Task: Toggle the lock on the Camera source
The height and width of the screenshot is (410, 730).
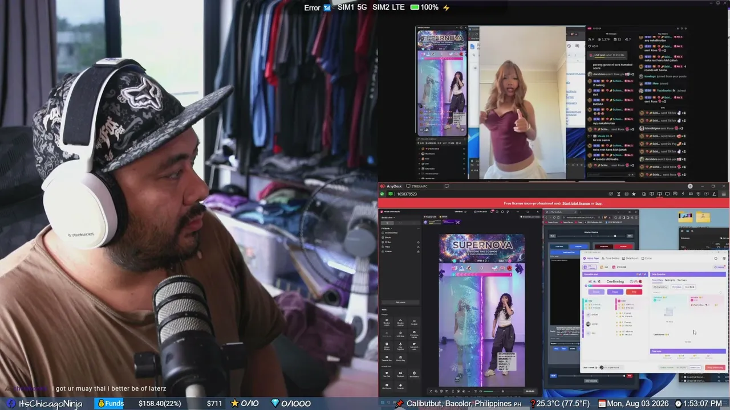Action: point(418,251)
